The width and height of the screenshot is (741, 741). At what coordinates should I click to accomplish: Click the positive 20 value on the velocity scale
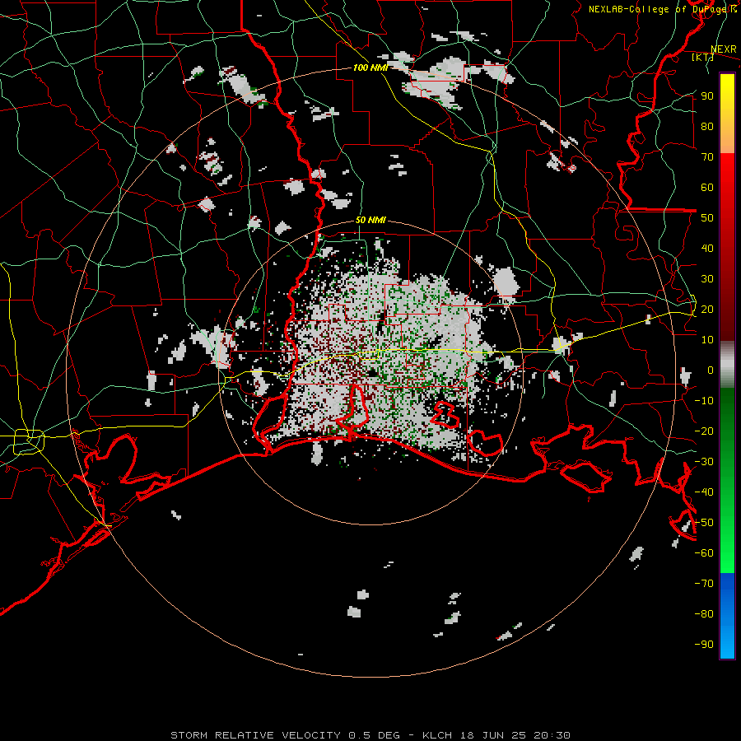[707, 309]
